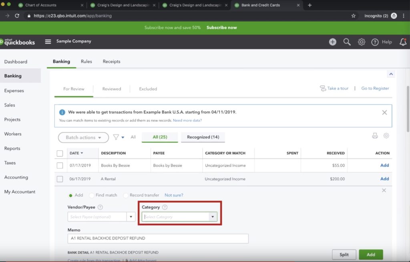Collapse the banking header section chevron
Image resolution: width=410 pixels, height=262 pixels.
pyautogui.click(x=391, y=74)
